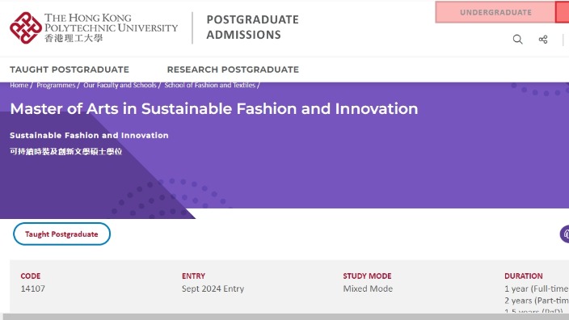This screenshot has width=569, height=320.
Task: Click the Undergraduate button
Action: click(495, 12)
